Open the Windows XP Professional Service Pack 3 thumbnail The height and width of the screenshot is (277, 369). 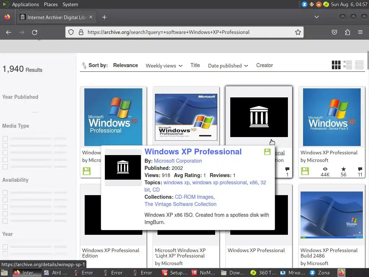[332, 117]
